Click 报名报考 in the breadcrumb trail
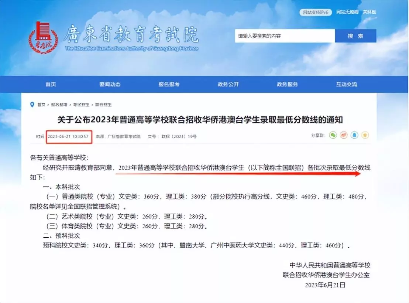Screen dimensions: 409x303 coord(59,105)
